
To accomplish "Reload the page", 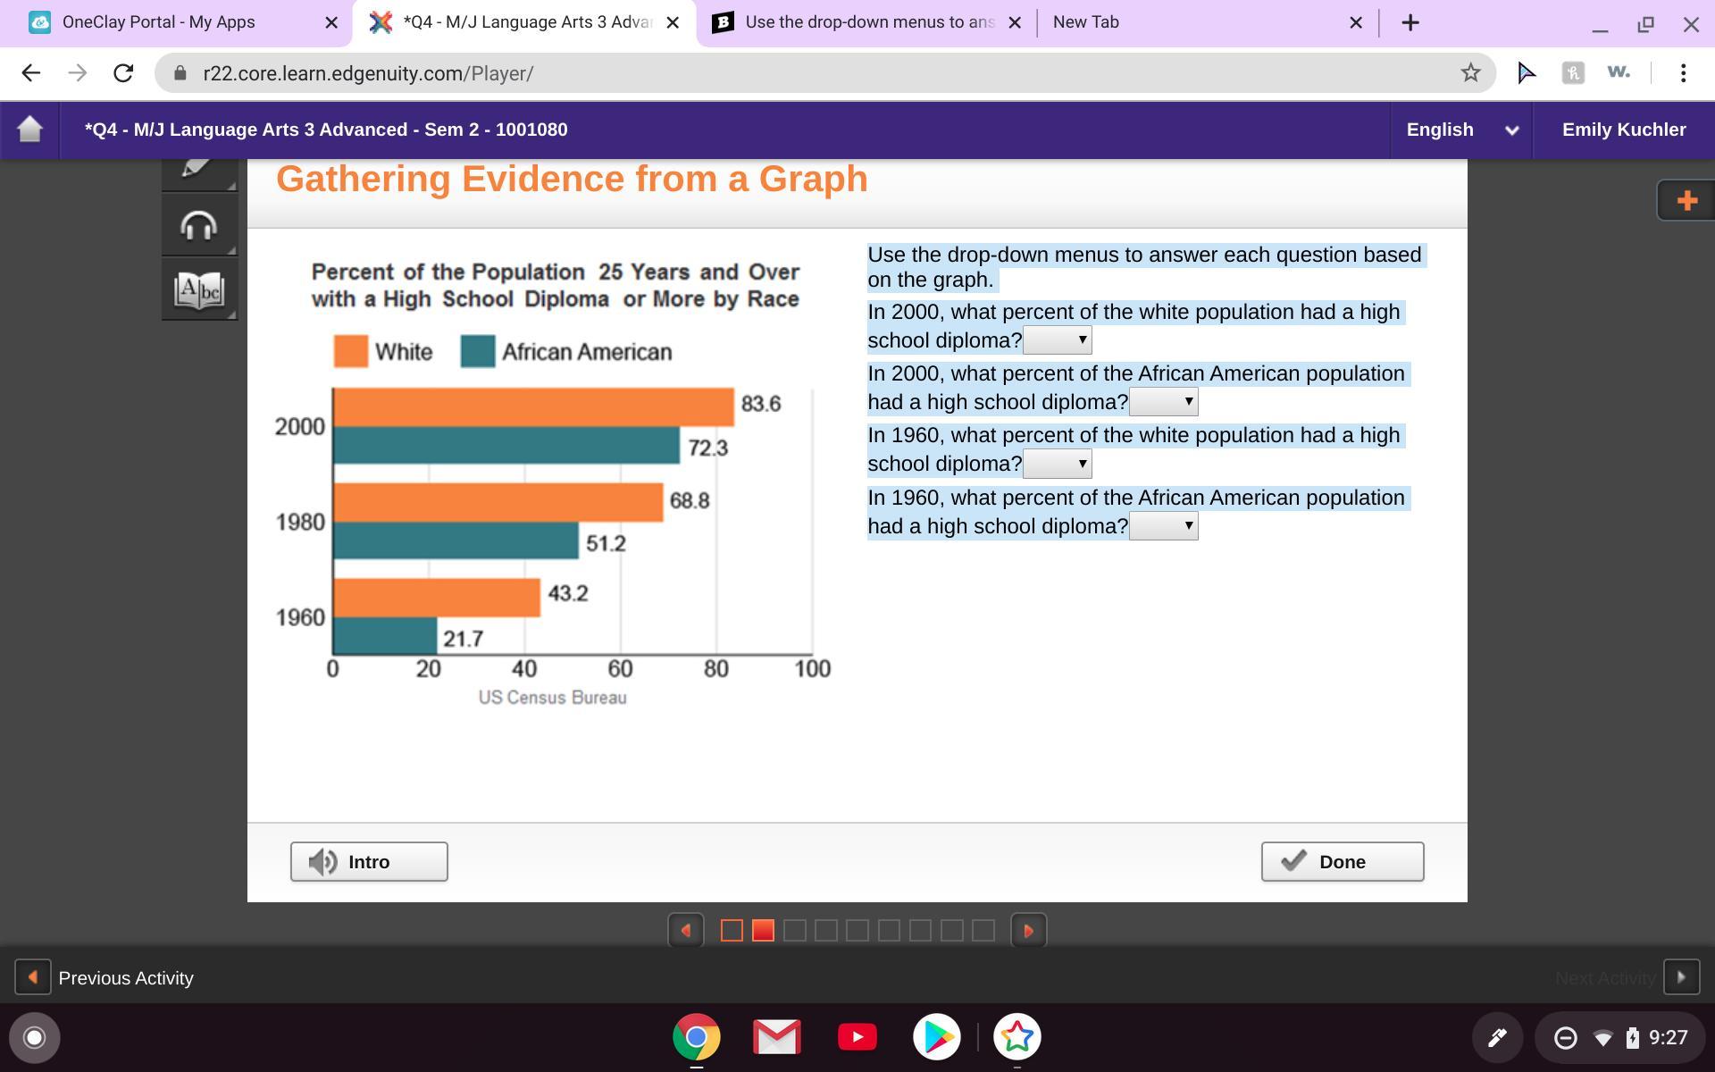I will click(x=123, y=73).
